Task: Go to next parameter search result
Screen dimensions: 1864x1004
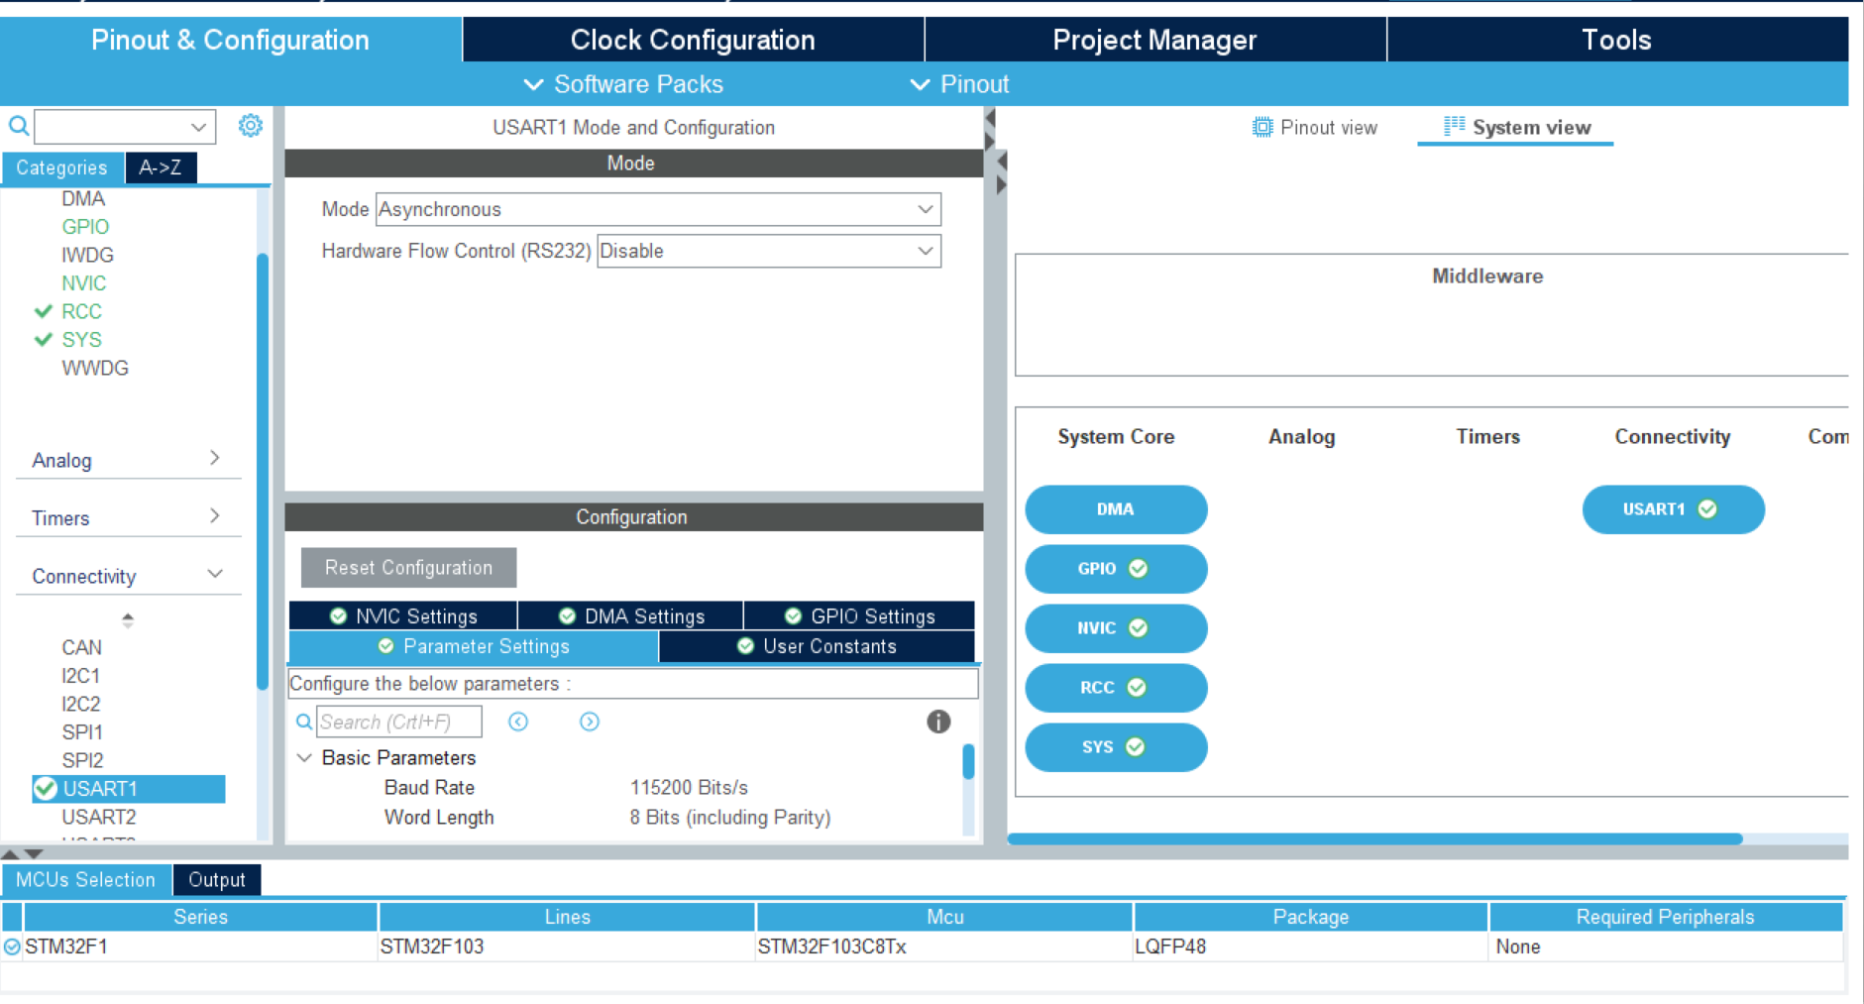Action: 590,722
